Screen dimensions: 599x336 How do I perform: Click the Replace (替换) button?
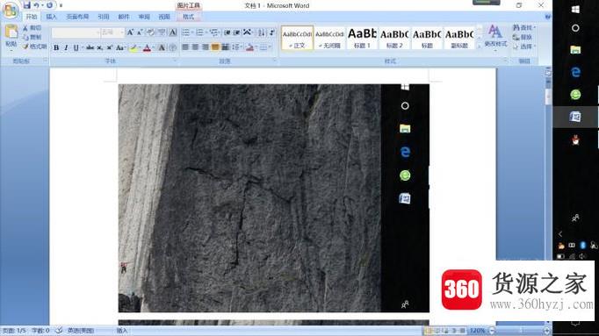pos(523,37)
